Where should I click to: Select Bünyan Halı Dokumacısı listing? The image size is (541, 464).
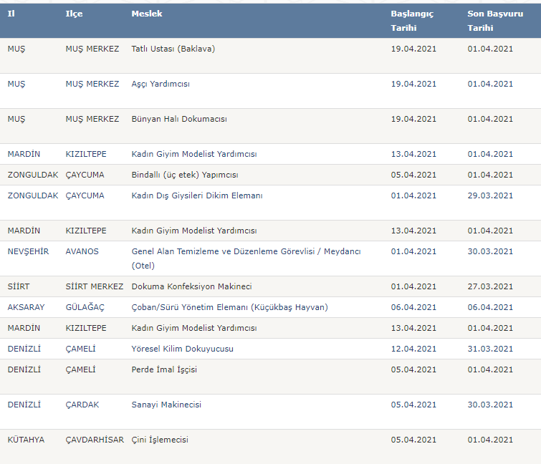tap(179, 120)
